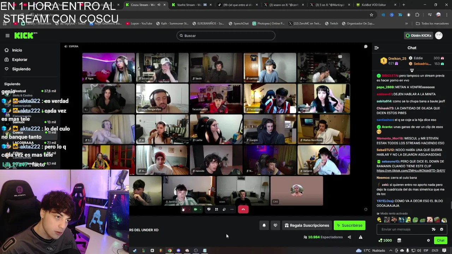452x254 pixels.
Task: Click the first yellow emote in chat bar
Action: [379, 220]
